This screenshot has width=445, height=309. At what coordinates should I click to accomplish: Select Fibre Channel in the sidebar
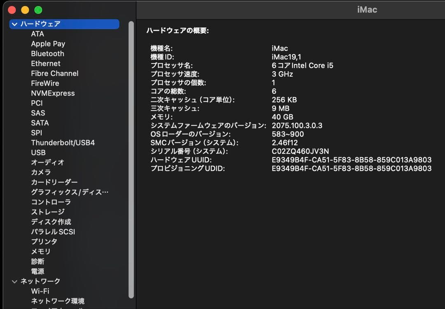click(54, 73)
